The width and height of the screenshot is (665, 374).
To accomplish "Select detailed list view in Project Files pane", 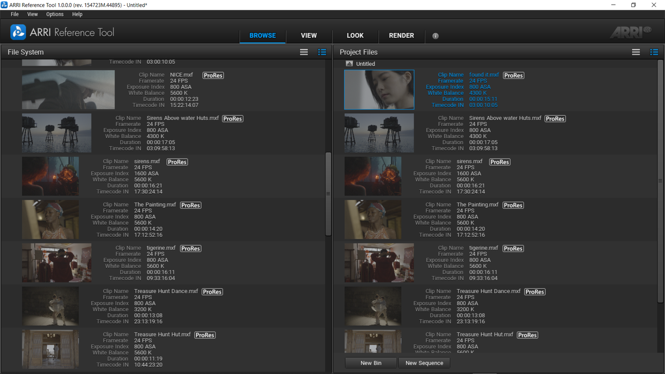I will [x=654, y=52].
